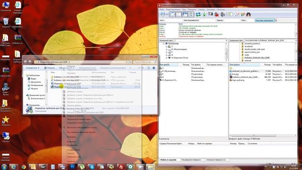Click the Быстрое соединение button

265,20
